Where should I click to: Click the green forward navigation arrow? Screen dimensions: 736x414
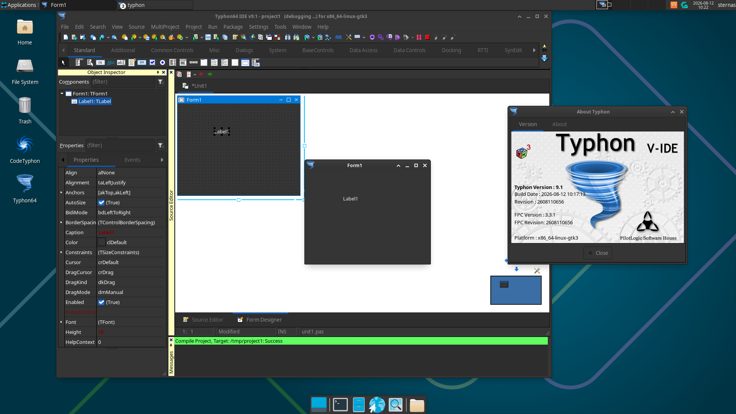tap(210, 74)
